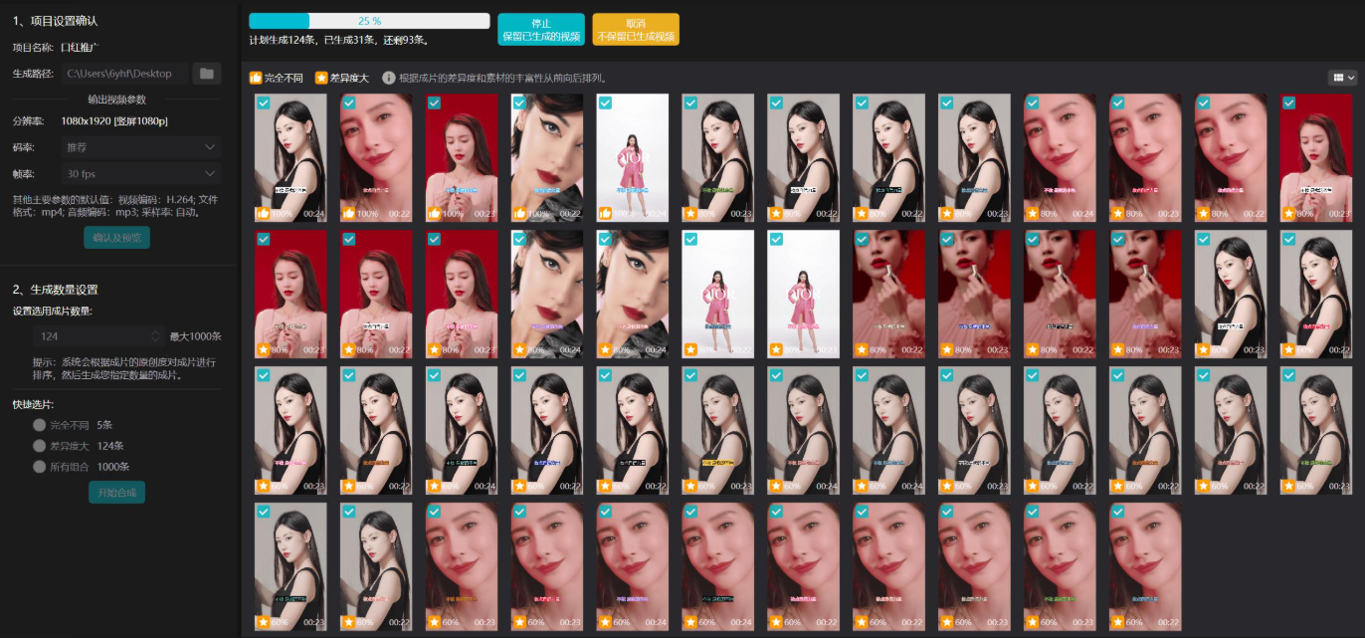Click the 确认及预览 button

(x=116, y=237)
